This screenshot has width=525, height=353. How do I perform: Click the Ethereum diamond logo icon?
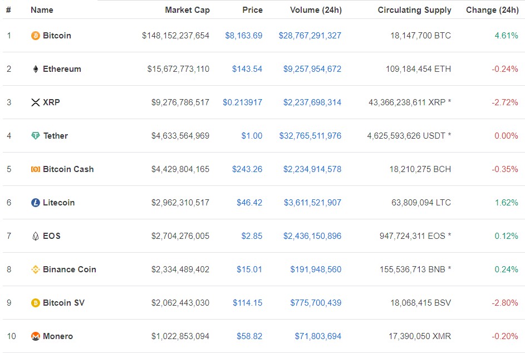[x=36, y=69]
